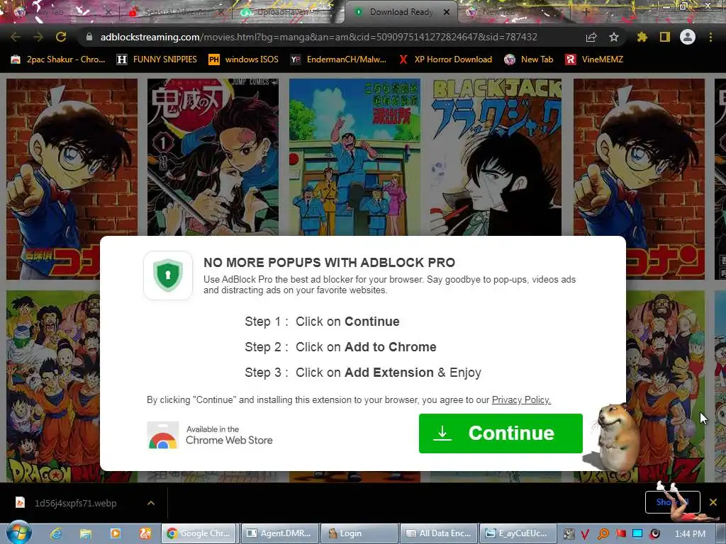
Task: Switch to Login taskbar window
Action: pyautogui.click(x=359, y=533)
